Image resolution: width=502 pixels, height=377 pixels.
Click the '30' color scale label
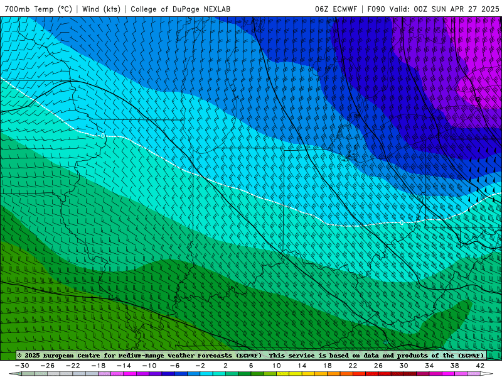pyautogui.click(x=403, y=366)
